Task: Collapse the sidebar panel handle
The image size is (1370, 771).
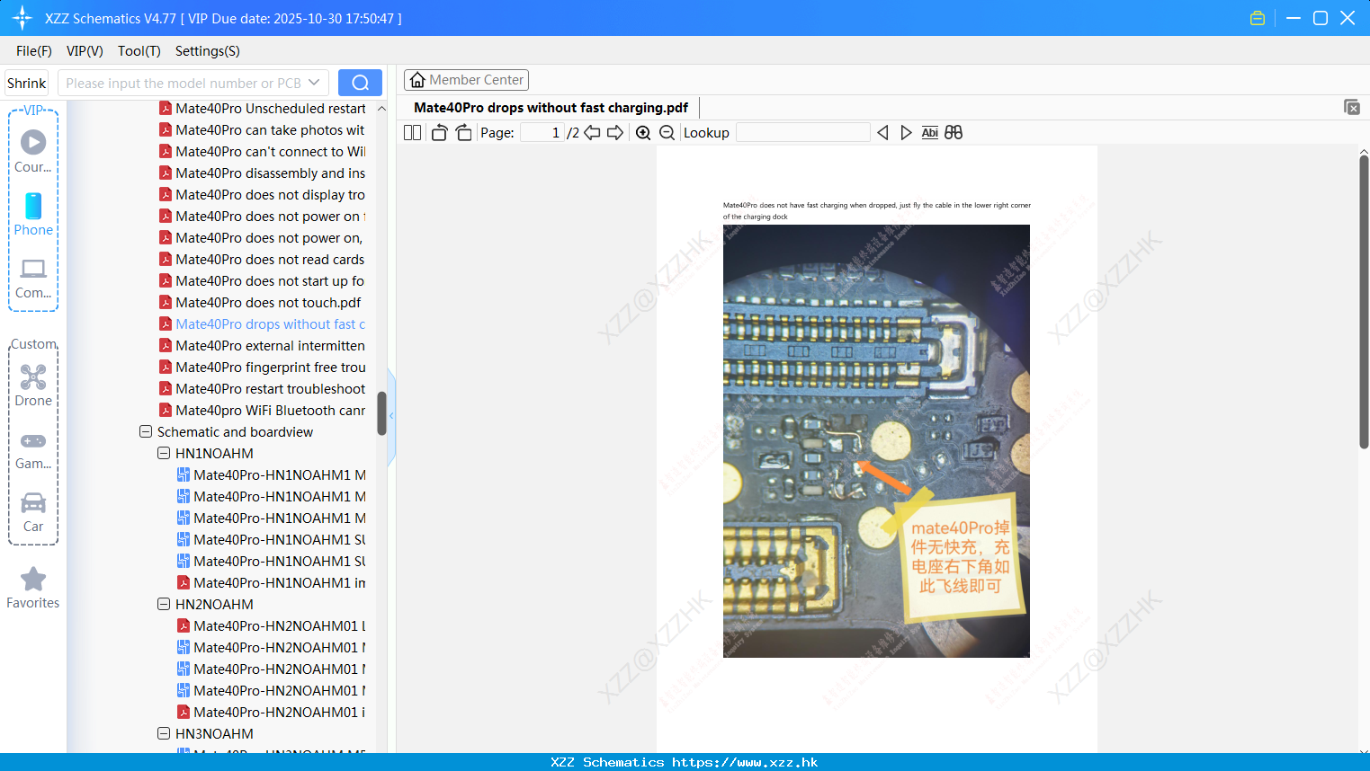Action: pyautogui.click(x=391, y=416)
